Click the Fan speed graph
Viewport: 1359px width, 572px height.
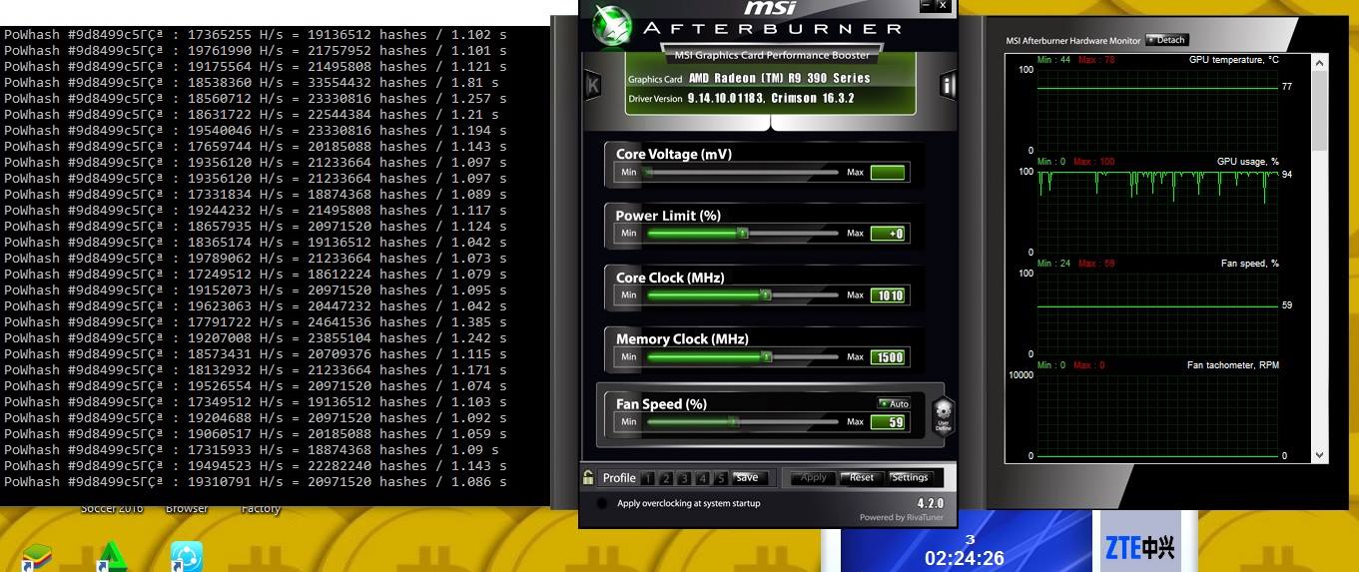pyautogui.click(x=1158, y=313)
